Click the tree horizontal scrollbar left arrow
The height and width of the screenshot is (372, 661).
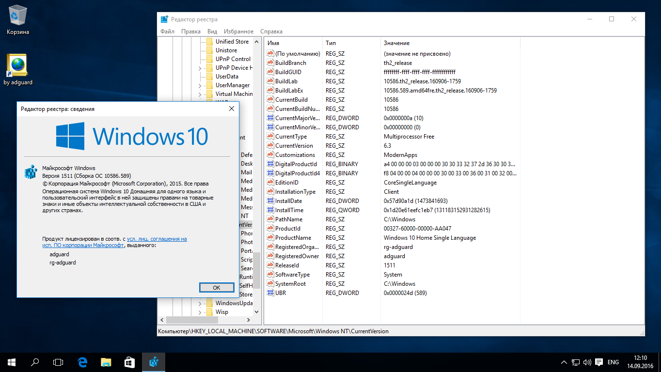tap(162, 320)
